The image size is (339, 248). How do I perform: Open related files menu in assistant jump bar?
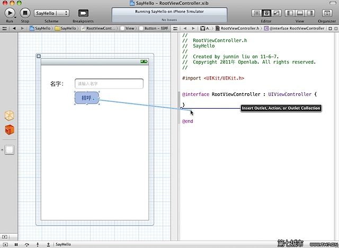tap(175, 28)
